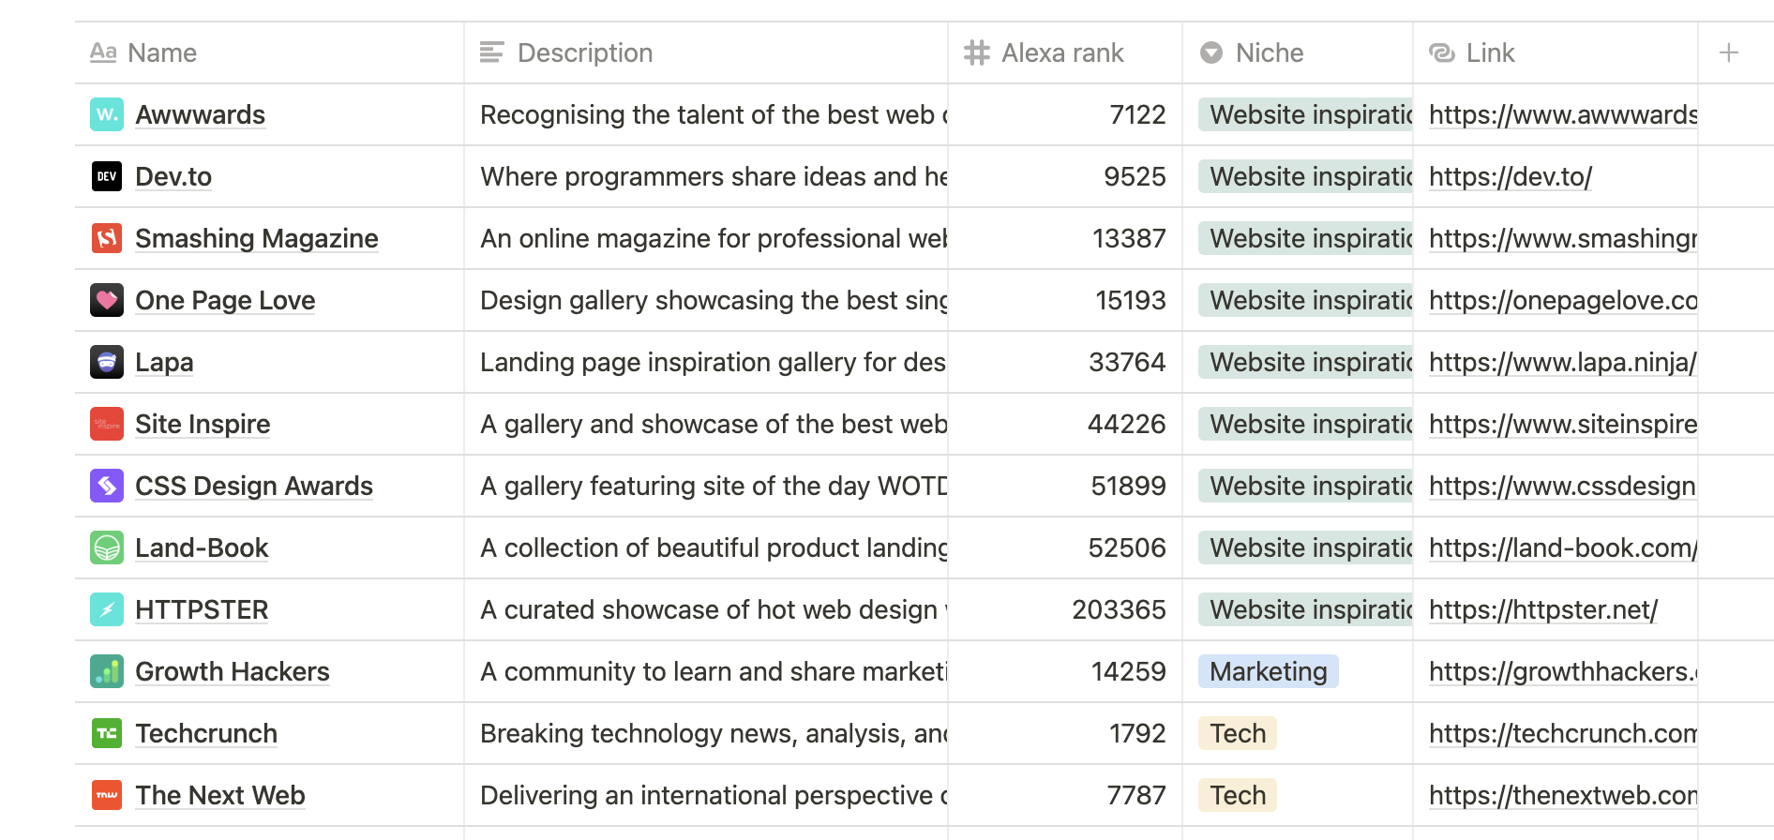Open the Description column header
The width and height of the screenshot is (1774, 840).
coord(706,52)
